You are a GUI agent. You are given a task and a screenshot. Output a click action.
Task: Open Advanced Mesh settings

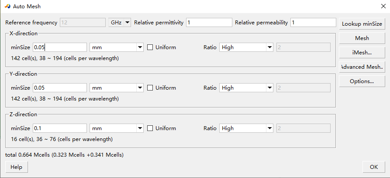click(362, 67)
